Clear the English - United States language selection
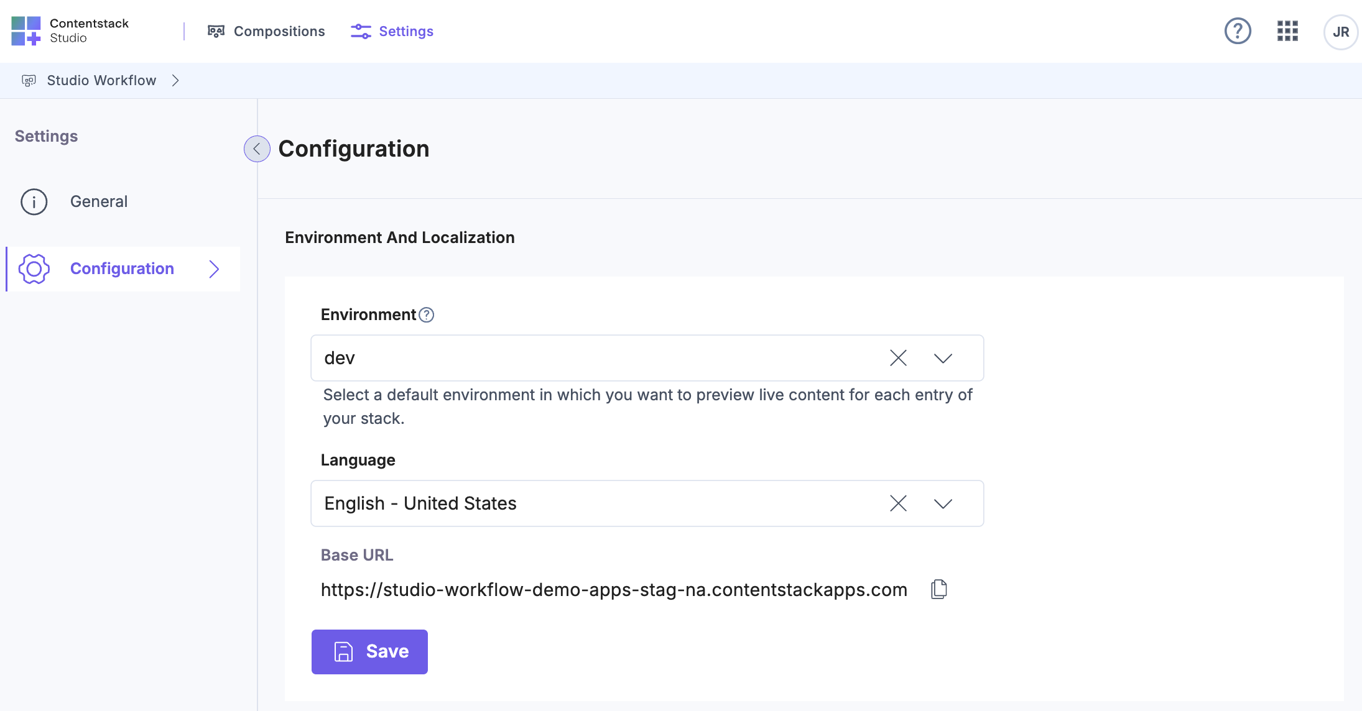 coord(897,503)
